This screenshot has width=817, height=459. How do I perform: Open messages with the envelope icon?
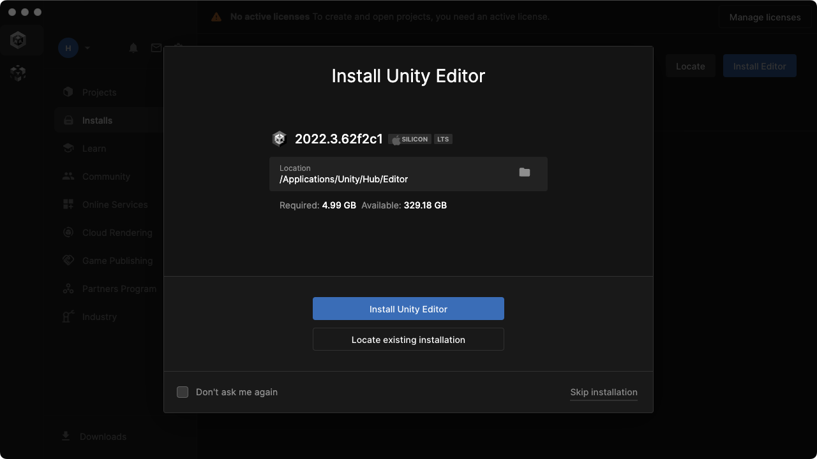pos(156,48)
